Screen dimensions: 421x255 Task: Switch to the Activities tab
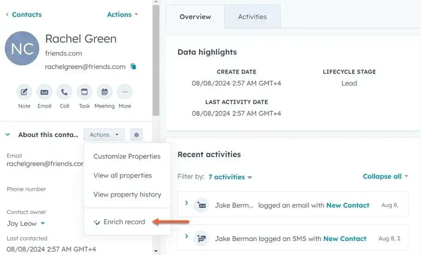(x=252, y=17)
